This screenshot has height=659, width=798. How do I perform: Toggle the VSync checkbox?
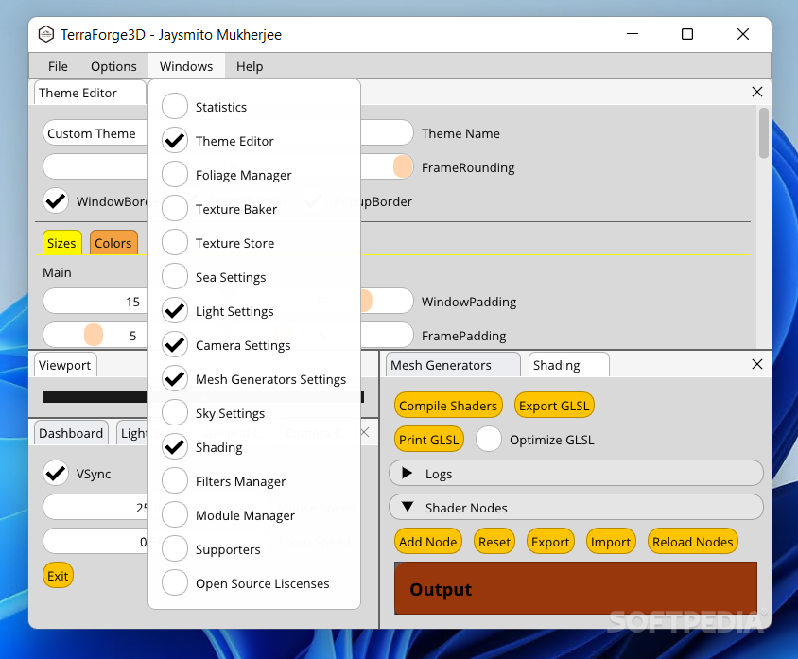point(56,474)
